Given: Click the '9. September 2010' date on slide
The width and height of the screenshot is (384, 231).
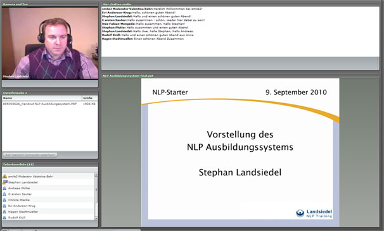Looking at the screenshot, I should point(296,92).
